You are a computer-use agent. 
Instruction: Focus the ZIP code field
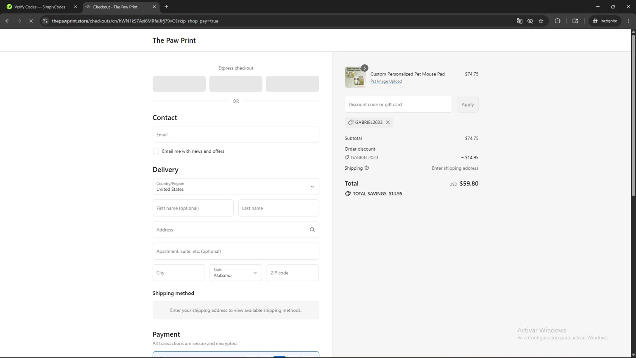coord(293,273)
